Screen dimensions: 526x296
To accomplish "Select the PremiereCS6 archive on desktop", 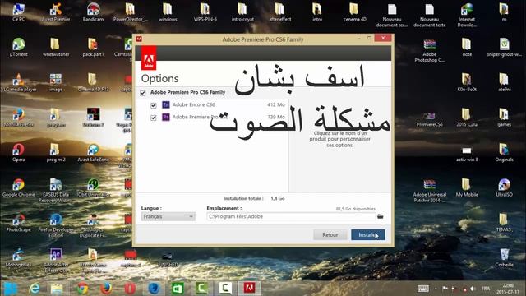I will coord(429,120).
